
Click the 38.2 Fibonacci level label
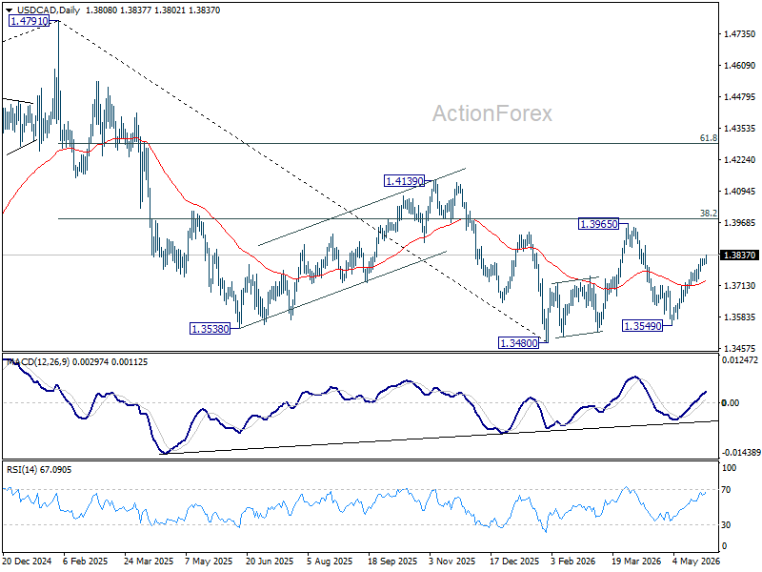pyautogui.click(x=708, y=213)
